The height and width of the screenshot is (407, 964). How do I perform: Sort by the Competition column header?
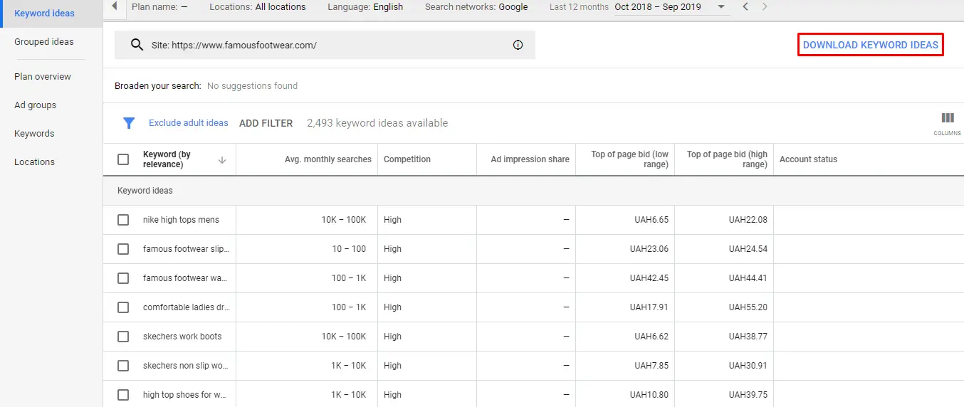coord(407,159)
